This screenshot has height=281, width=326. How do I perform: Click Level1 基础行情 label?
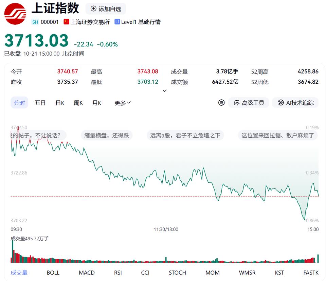141,22
